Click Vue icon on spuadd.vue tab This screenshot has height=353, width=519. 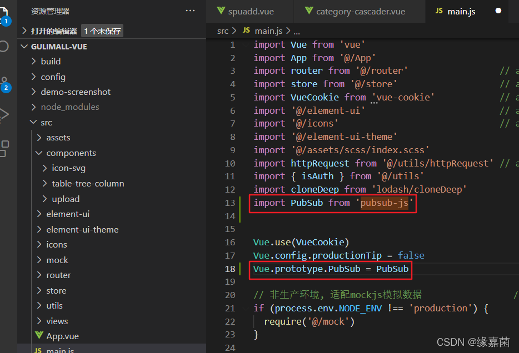(221, 11)
